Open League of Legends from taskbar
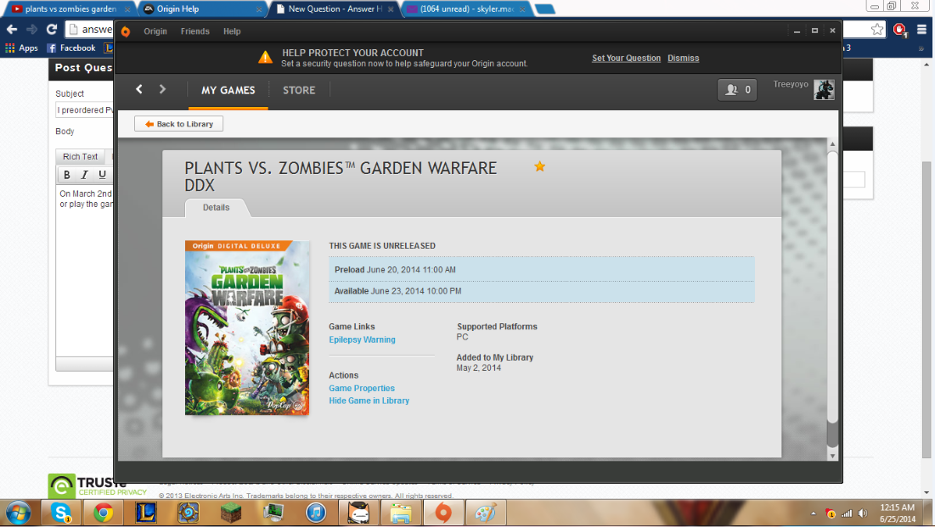The image size is (935, 527). coord(145,513)
